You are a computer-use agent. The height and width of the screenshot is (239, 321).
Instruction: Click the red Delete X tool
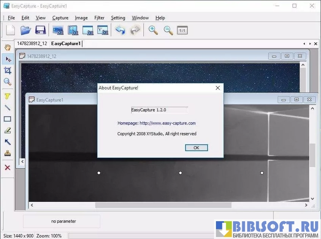tap(8, 168)
